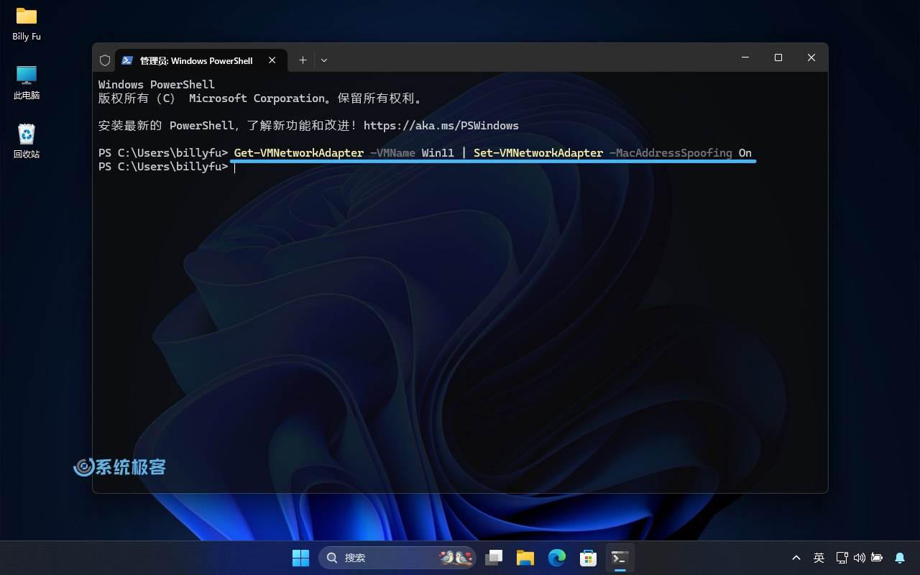Launch Microsoft Edge from the taskbar
Screen dimensions: 920x575
[x=557, y=558]
